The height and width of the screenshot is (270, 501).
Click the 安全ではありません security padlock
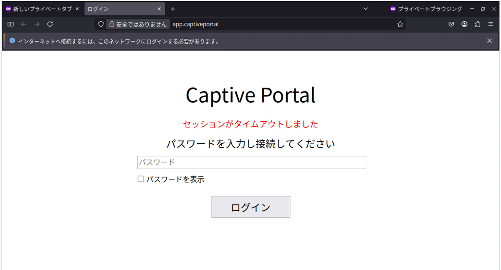(112, 24)
